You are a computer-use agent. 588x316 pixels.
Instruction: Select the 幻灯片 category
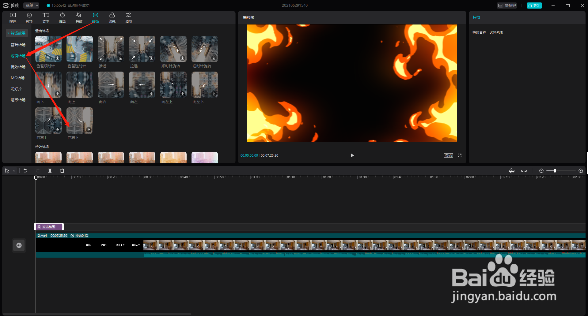pyautogui.click(x=16, y=89)
